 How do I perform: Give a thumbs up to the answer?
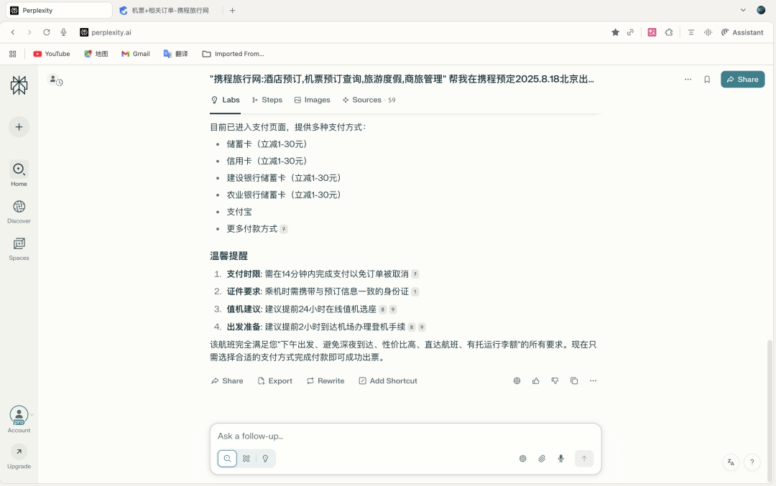(536, 380)
